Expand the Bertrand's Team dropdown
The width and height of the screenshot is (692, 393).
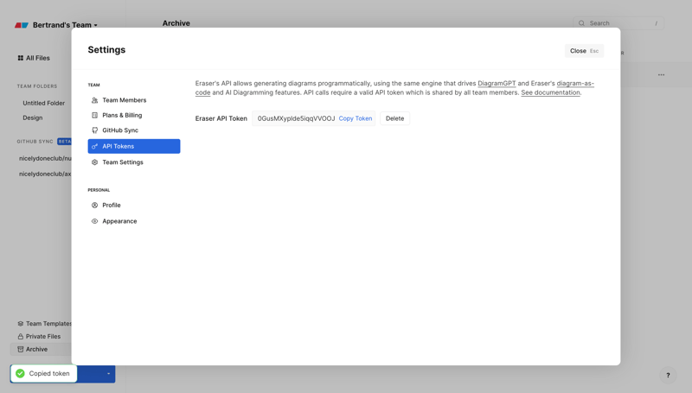[65, 25]
